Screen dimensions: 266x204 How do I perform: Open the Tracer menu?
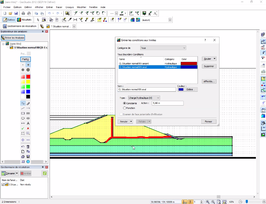[x=59, y=7]
